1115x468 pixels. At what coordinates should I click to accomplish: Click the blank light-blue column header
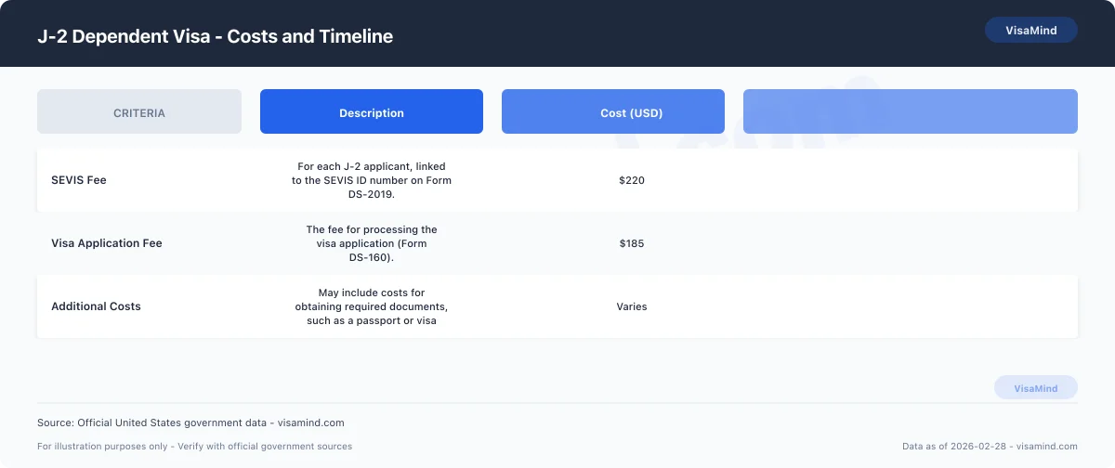coord(911,111)
